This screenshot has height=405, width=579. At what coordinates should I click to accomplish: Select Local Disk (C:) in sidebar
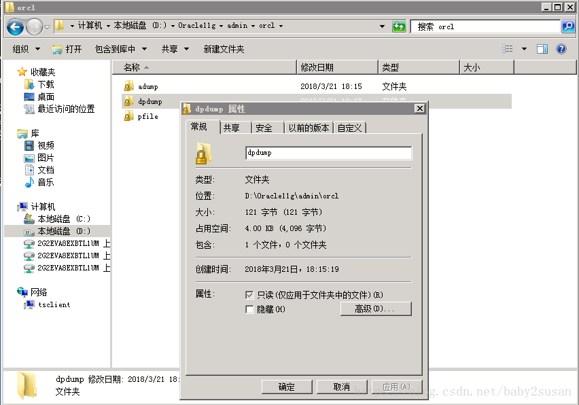(x=63, y=219)
